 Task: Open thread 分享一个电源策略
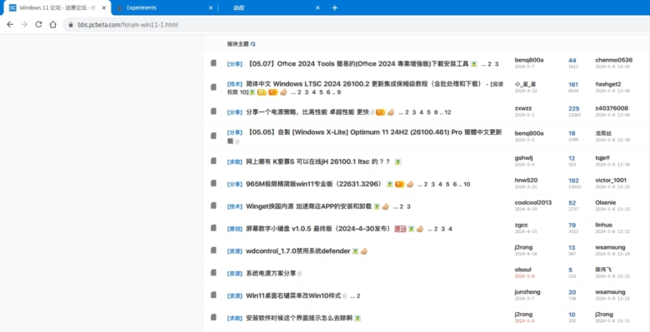coord(307,111)
